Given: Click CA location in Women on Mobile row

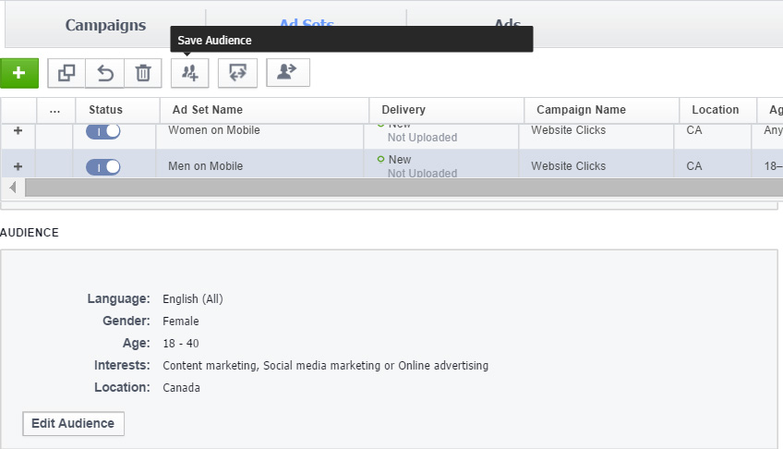Looking at the screenshot, I should click(694, 130).
